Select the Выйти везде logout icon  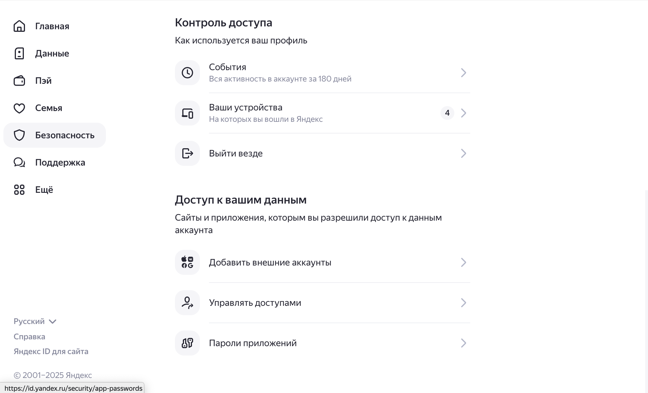pos(187,153)
